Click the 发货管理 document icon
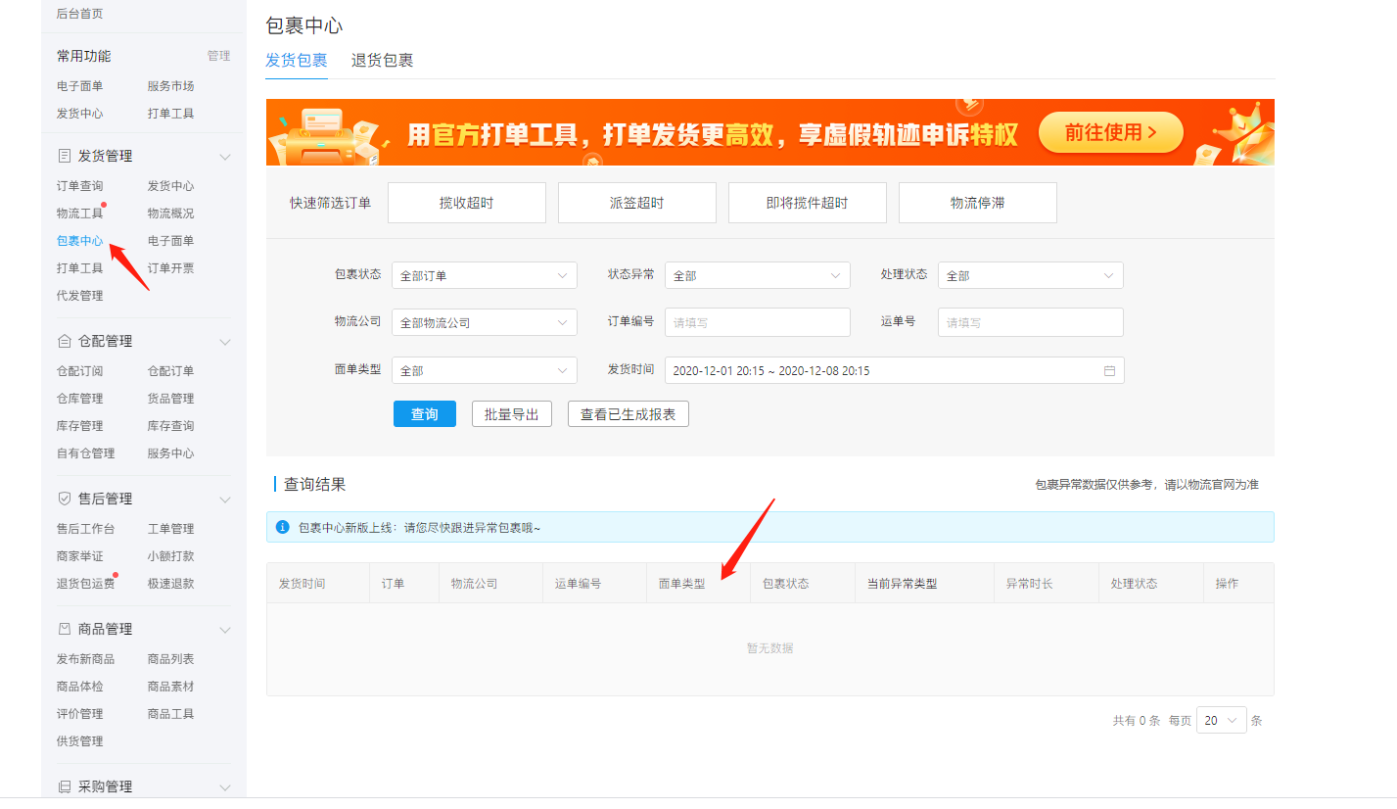 point(65,156)
